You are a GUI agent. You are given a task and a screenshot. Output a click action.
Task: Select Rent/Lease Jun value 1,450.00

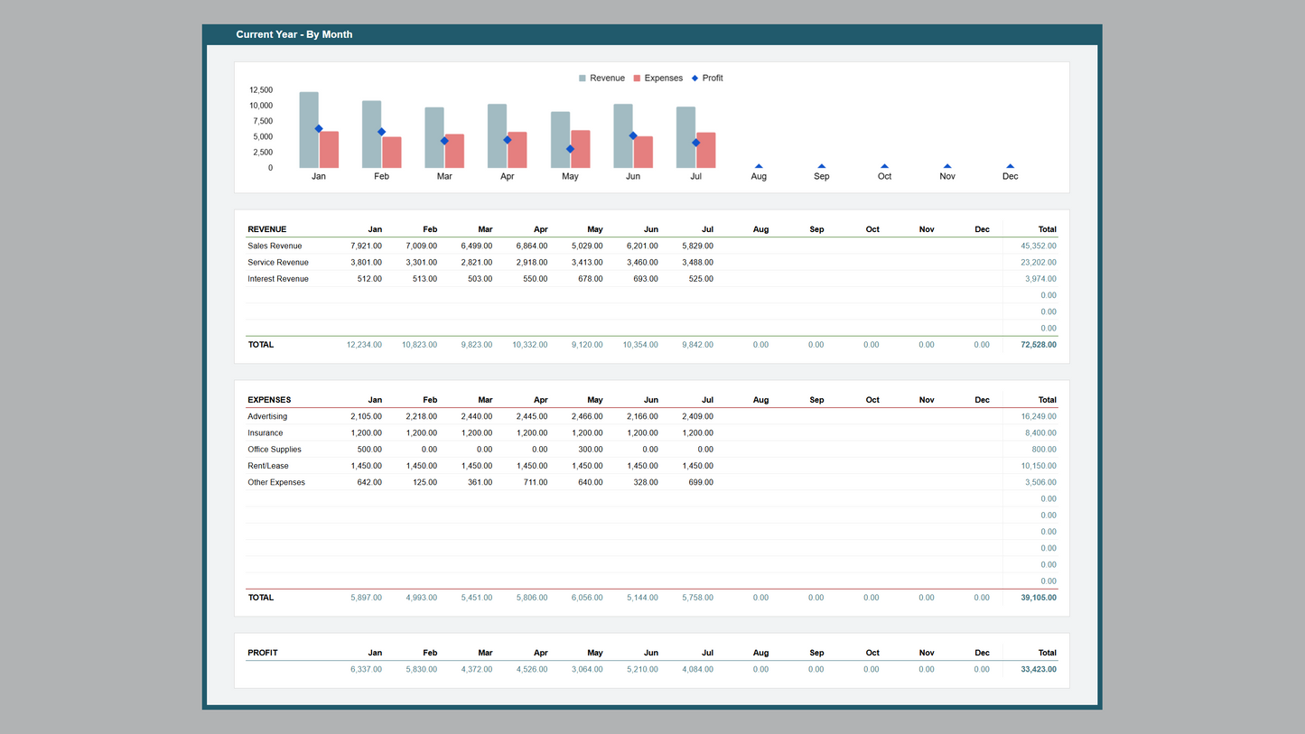click(642, 466)
